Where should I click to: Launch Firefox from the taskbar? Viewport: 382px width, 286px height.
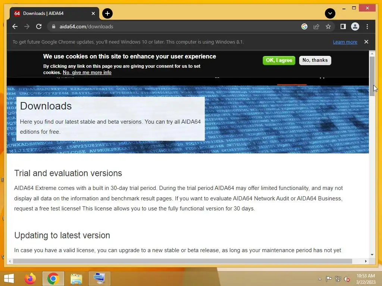[x=31, y=279]
